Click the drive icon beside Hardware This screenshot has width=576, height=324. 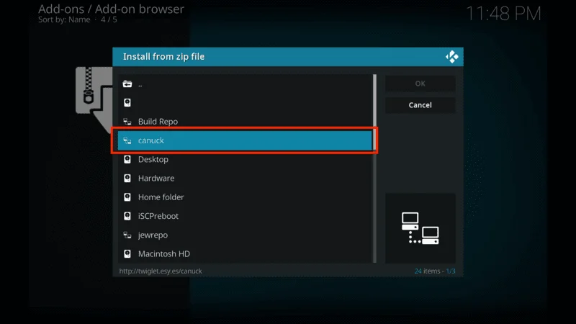[127, 178]
